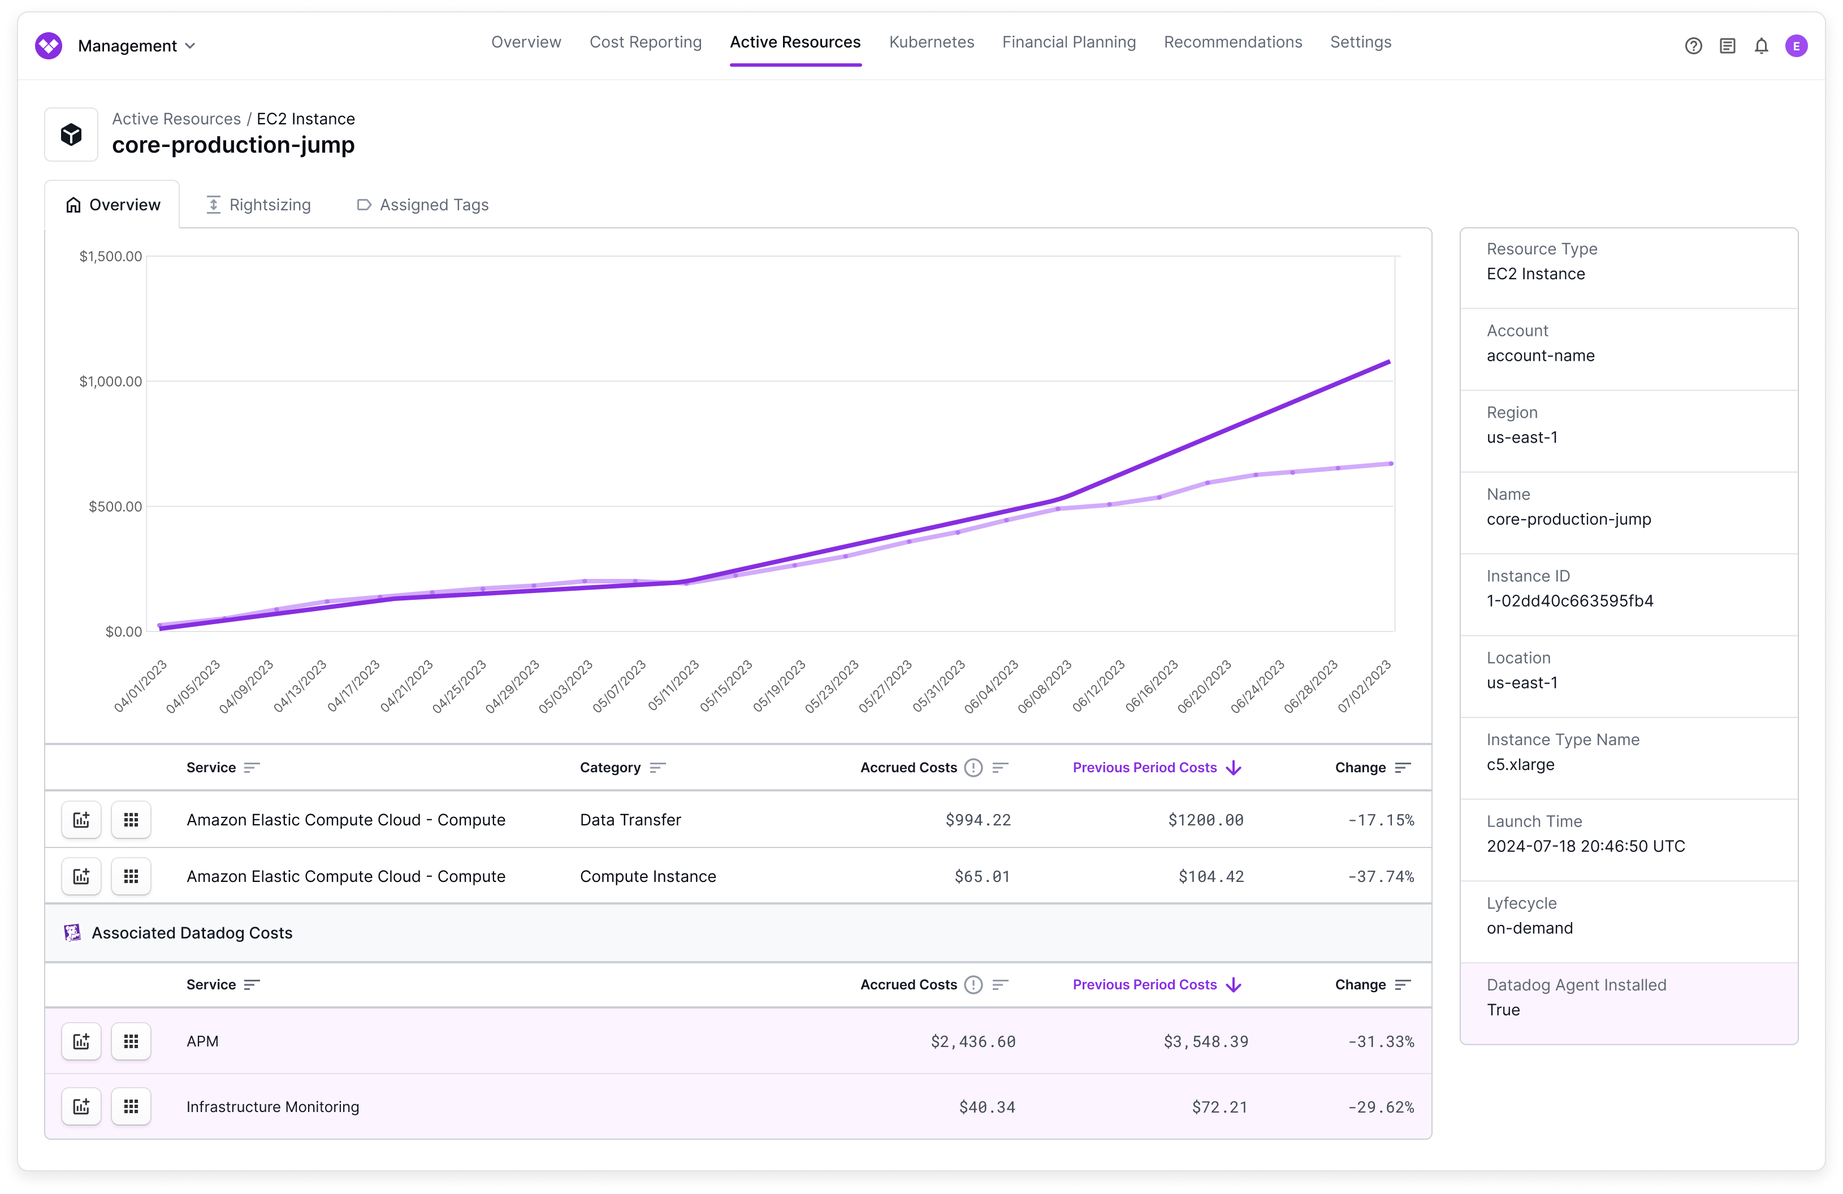This screenshot has height=1194, width=1843.
Task: Show Accrued Costs info icon in costs table
Action: pyautogui.click(x=974, y=767)
